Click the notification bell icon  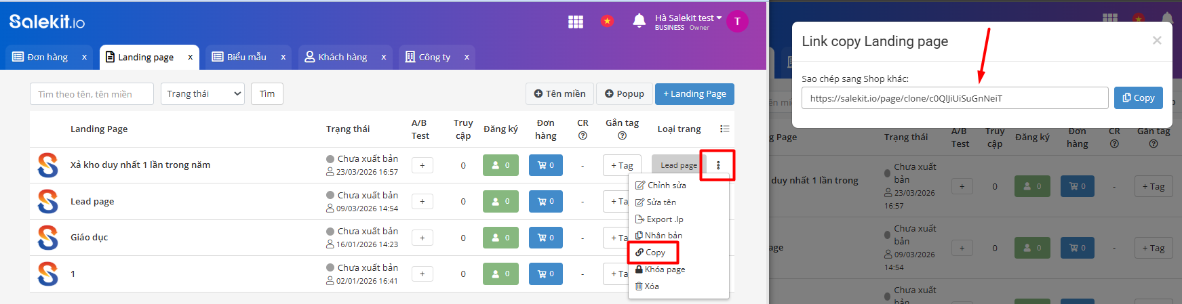click(x=639, y=21)
